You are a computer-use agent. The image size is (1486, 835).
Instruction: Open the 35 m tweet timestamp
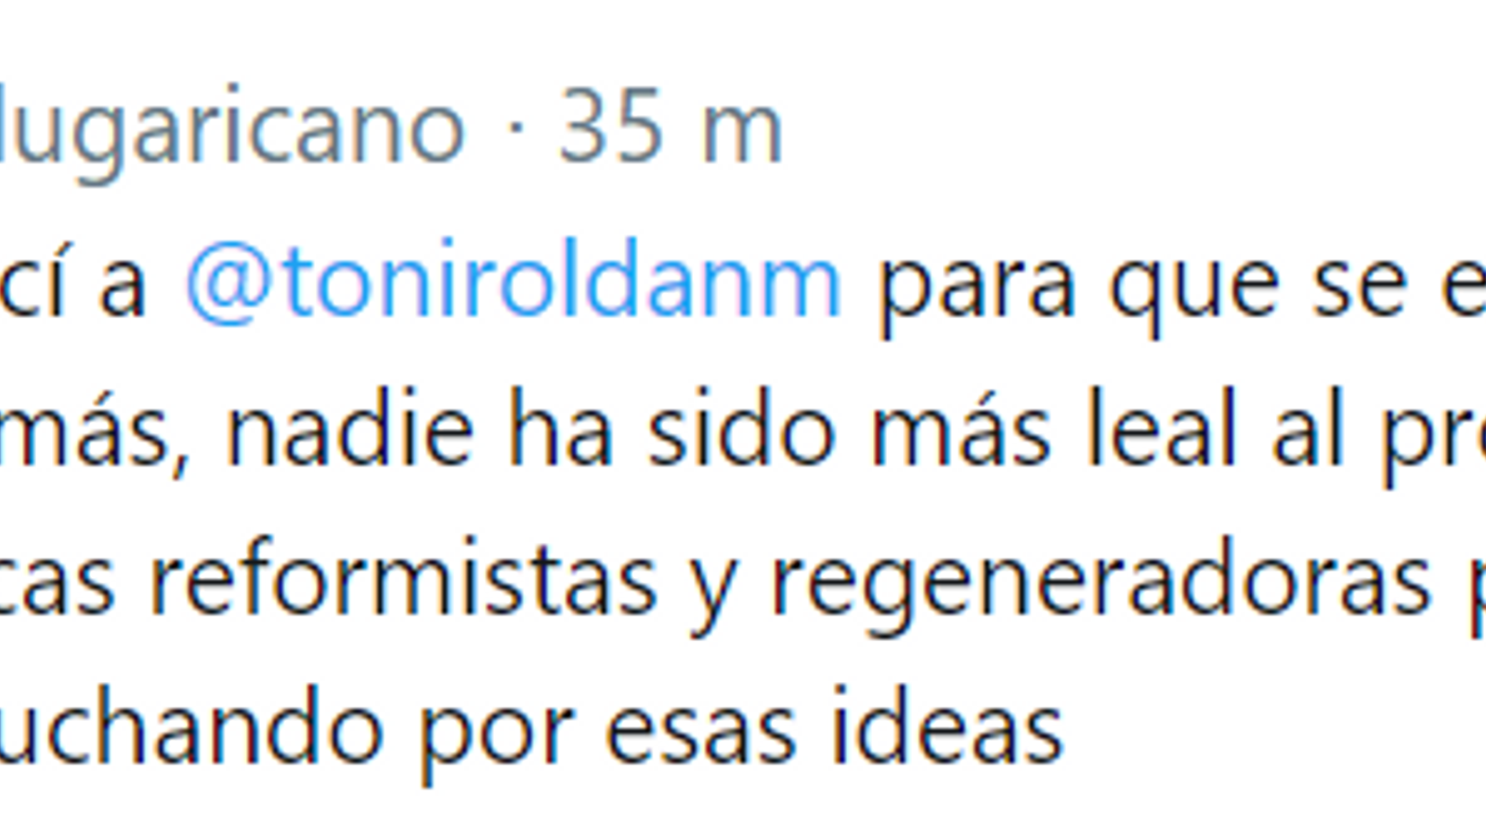(671, 126)
